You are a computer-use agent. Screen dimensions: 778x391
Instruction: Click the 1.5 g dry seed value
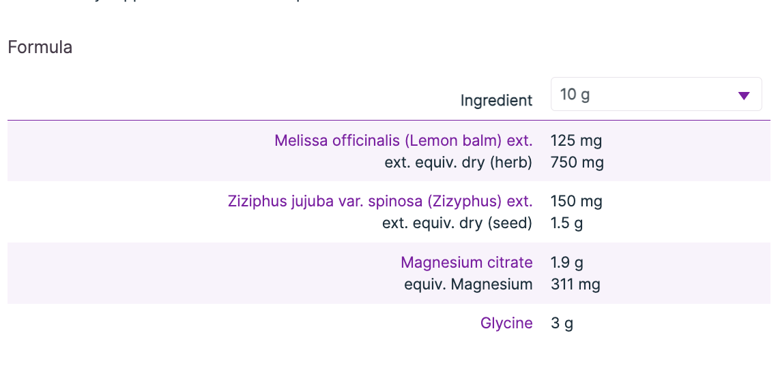coord(566,223)
